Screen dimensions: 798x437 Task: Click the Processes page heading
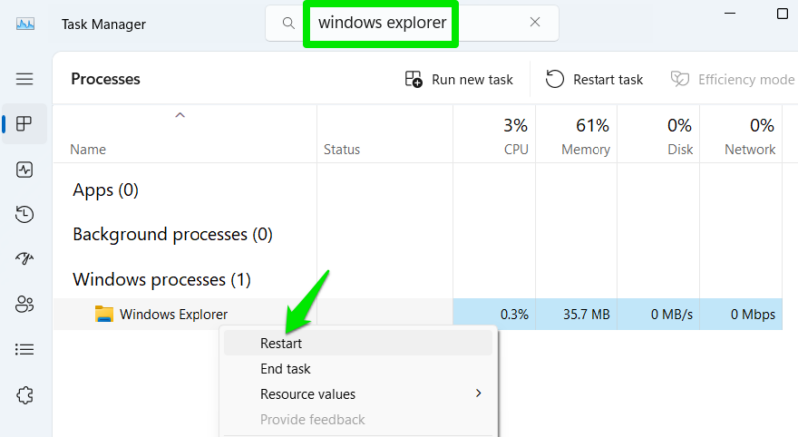[x=106, y=79]
